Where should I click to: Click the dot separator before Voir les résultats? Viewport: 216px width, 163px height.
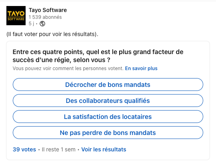[x=78, y=150]
